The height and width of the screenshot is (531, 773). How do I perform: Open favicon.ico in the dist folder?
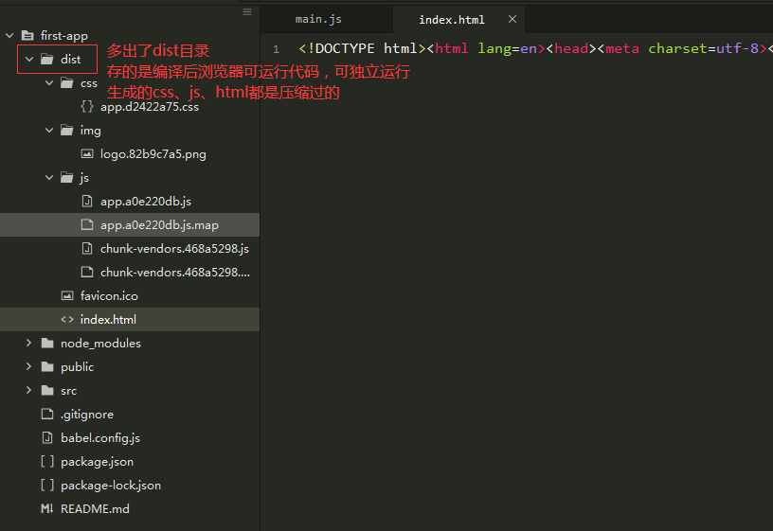(109, 296)
